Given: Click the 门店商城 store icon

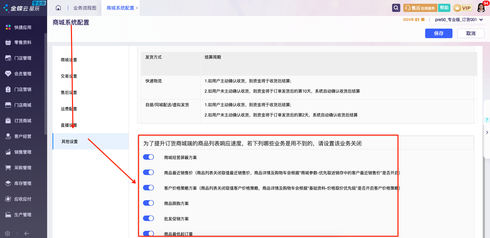Looking at the screenshot, I should [x=8, y=105].
